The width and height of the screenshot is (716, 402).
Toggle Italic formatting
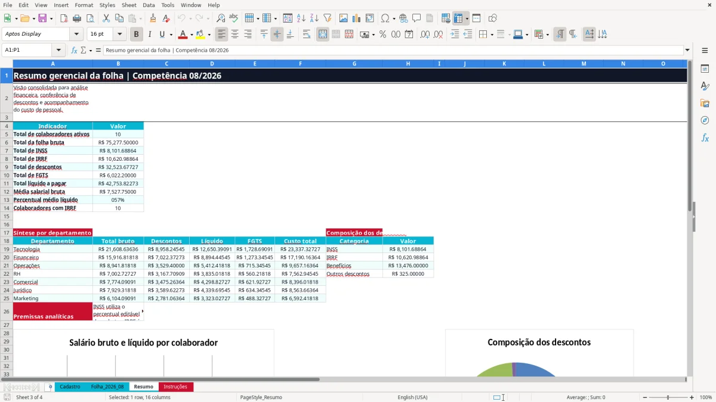[x=149, y=35]
